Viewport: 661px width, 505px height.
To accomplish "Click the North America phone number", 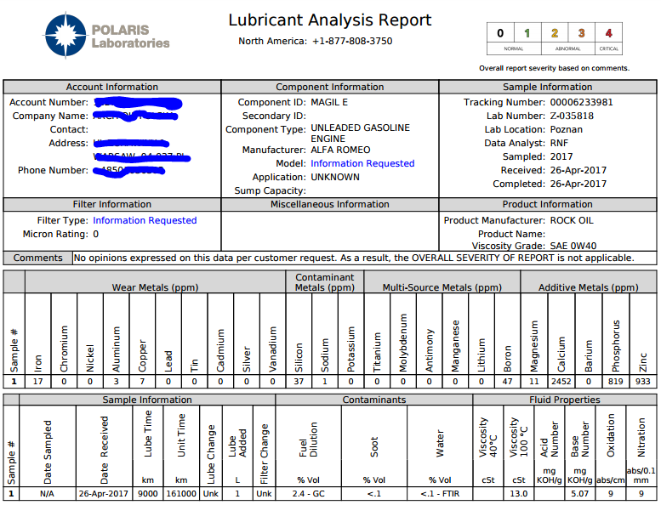I will [352, 41].
